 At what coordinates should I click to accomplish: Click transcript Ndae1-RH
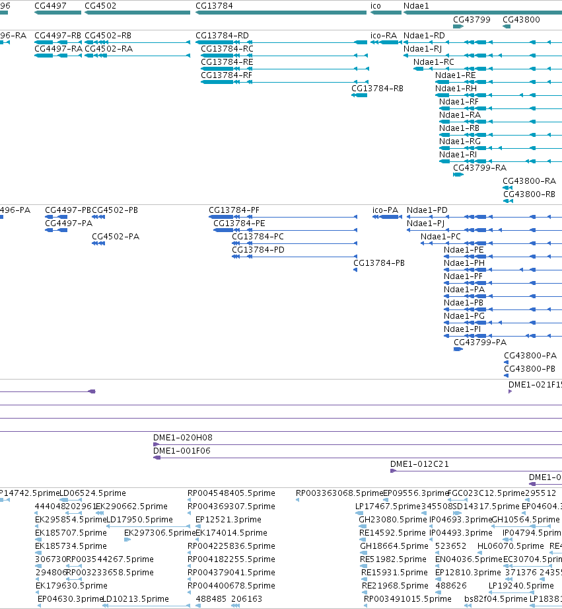[499, 95]
